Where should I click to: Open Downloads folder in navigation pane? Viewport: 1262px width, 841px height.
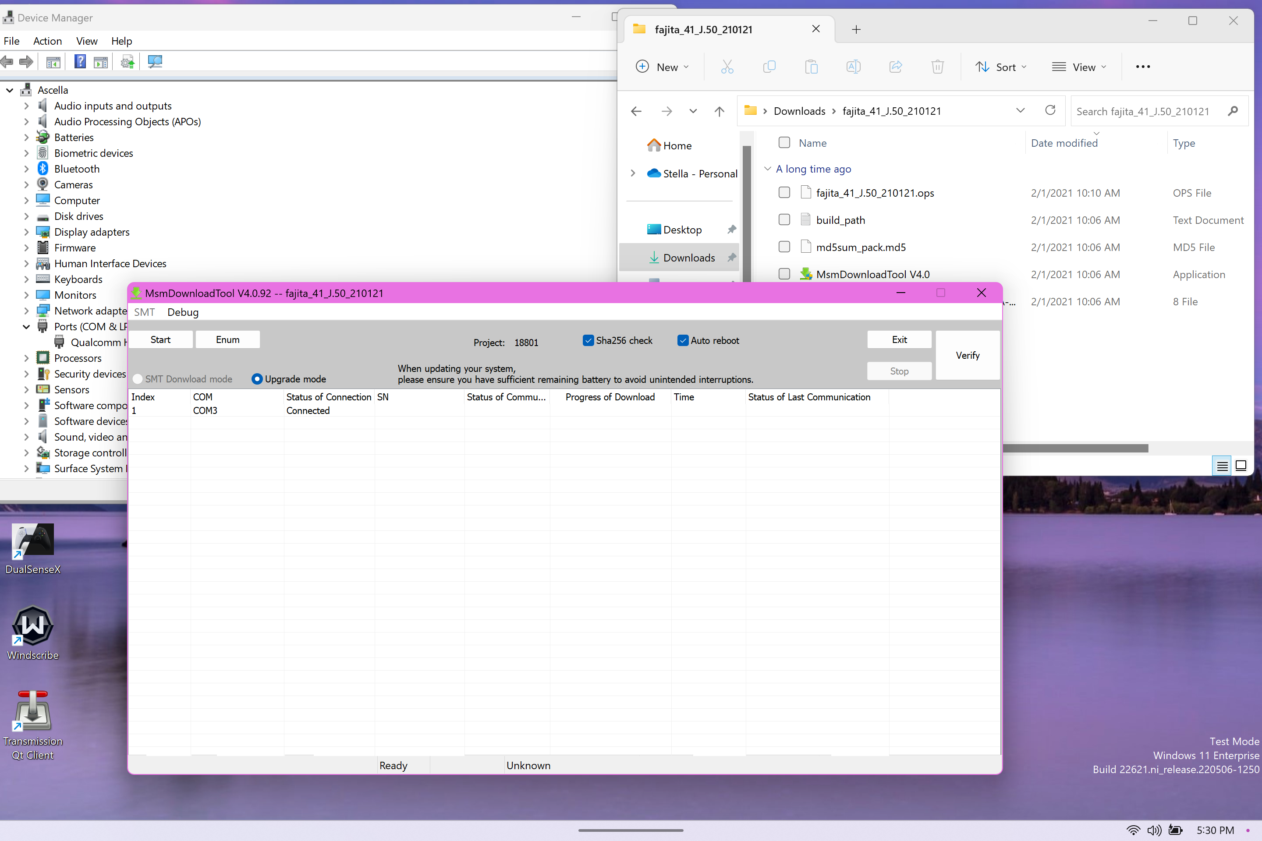pos(688,257)
